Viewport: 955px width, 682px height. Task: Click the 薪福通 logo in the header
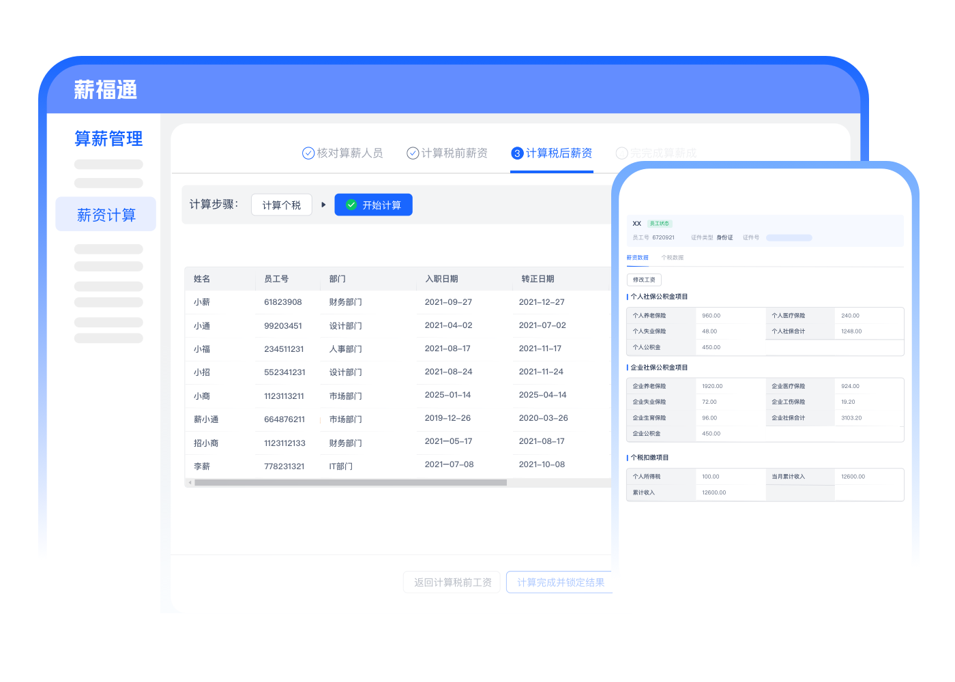click(x=106, y=90)
